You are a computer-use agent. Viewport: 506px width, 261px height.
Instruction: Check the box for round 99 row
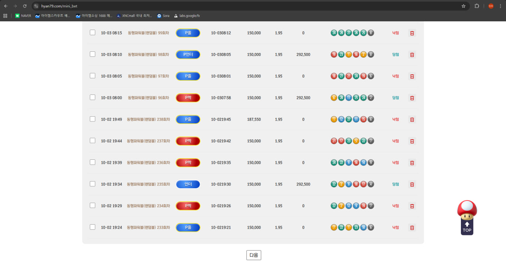[93, 32]
